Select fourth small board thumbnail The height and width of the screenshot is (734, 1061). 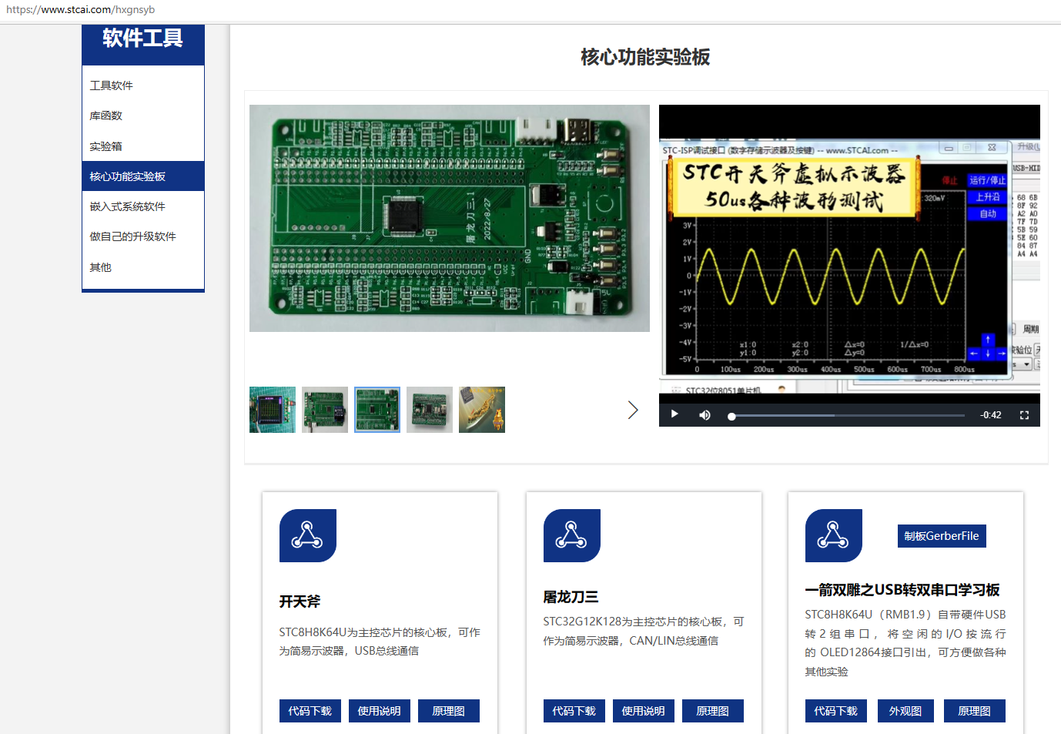[x=430, y=410]
